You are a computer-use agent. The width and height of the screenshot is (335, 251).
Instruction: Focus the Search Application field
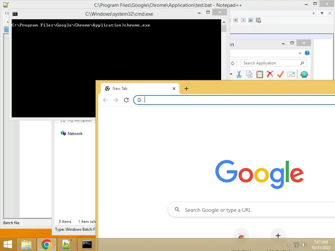coord(273,63)
